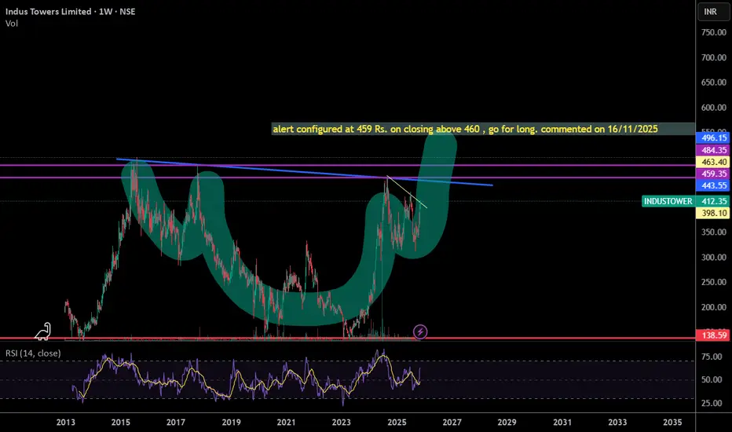Click the 2035 label on the time axis

(x=672, y=423)
